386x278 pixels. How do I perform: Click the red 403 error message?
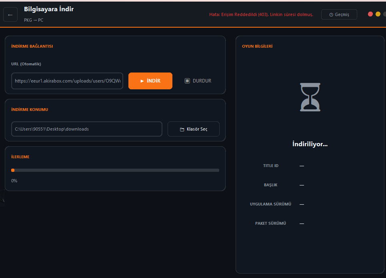(x=261, y=14)
